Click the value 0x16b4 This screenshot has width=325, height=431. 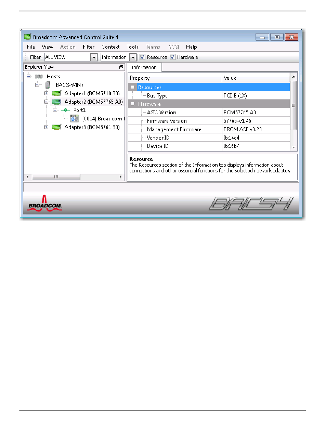(x=231, y=146)
